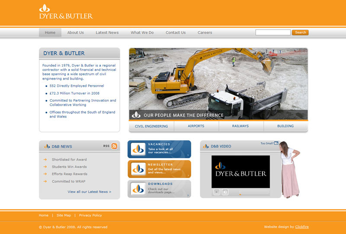
Task: Click the Too Small? link
Action: tap(267, 143)
